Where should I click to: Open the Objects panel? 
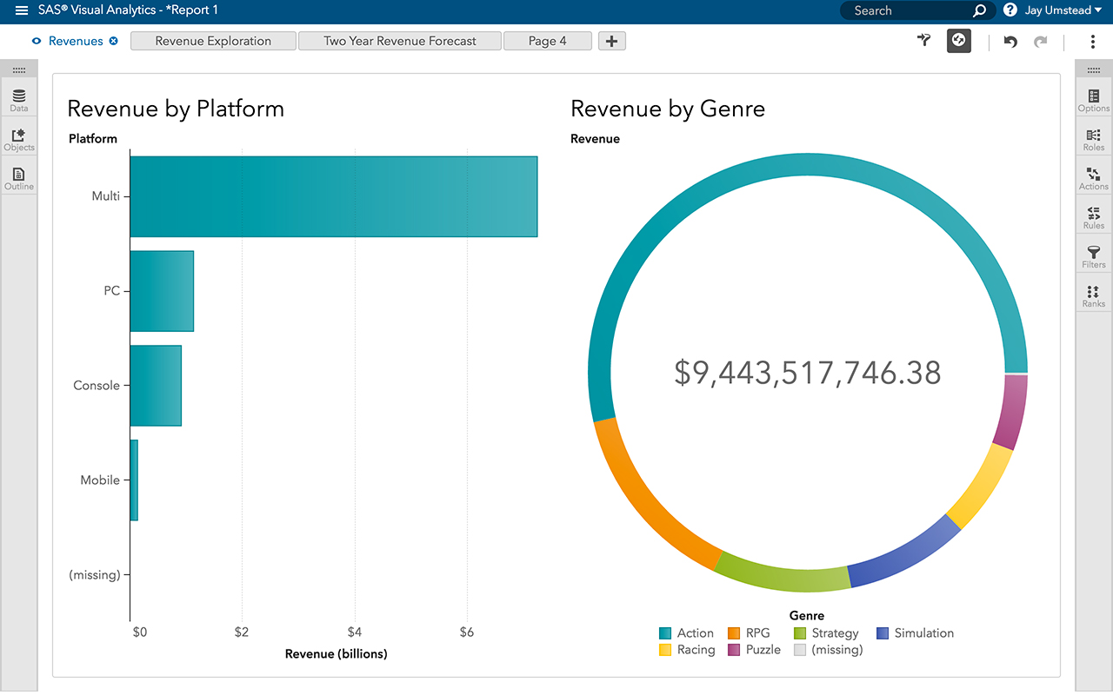[19, 139]
